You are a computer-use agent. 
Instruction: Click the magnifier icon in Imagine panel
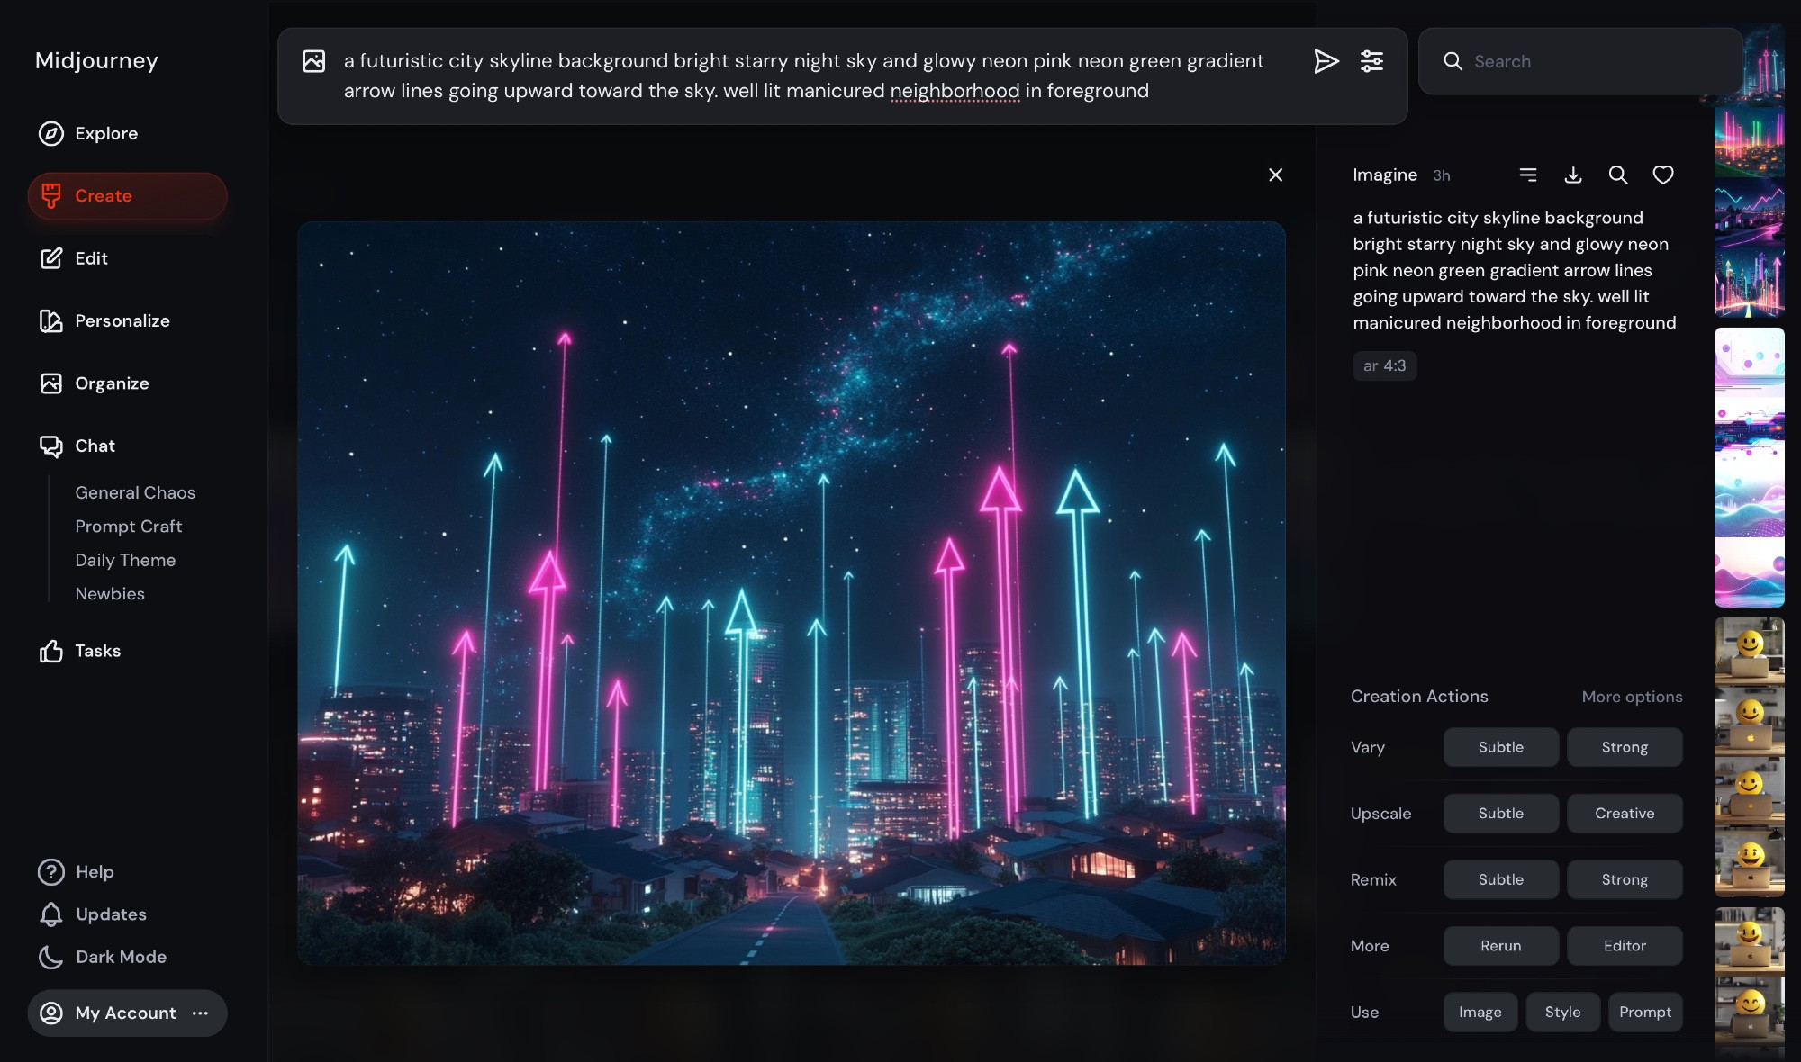point(1618,175)
